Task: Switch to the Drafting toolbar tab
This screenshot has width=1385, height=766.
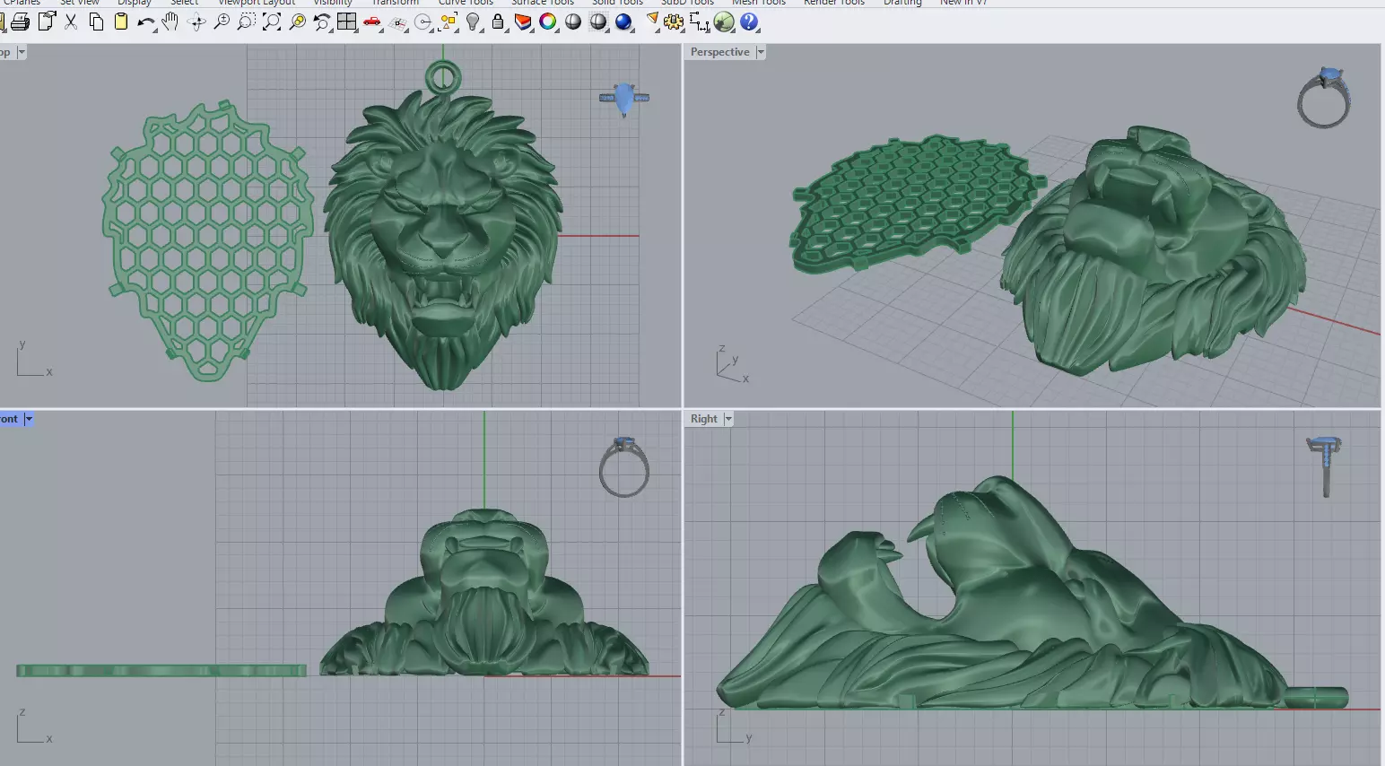Action: tap(902, 3)
